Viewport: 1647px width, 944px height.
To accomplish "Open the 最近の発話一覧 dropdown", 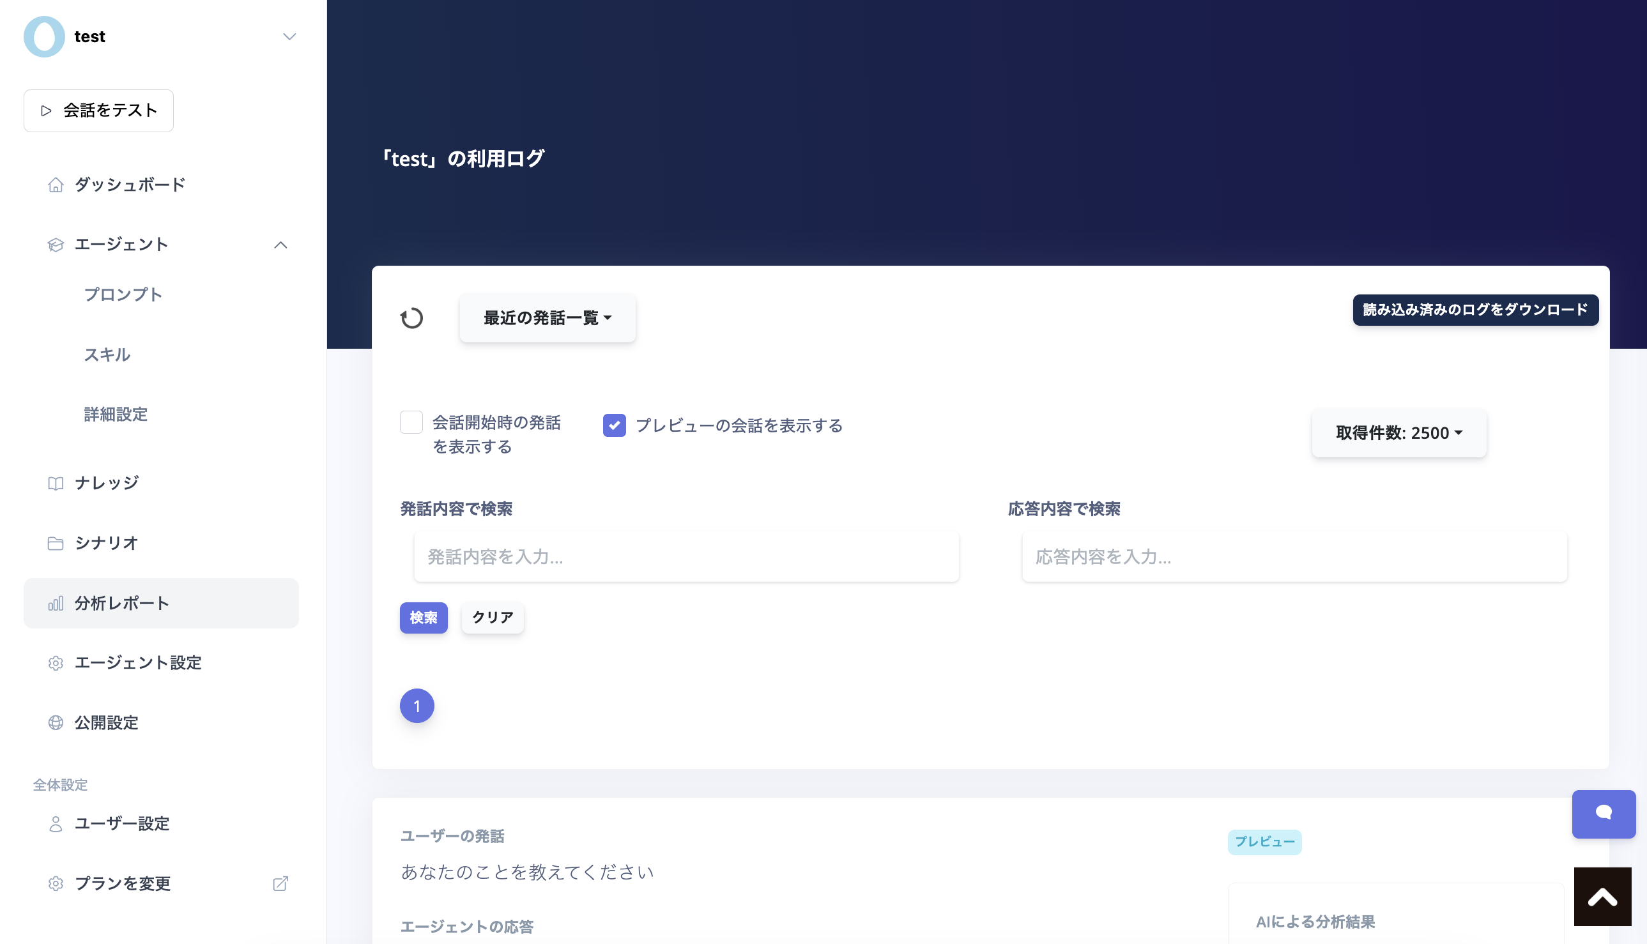I will tap(548, 317).
